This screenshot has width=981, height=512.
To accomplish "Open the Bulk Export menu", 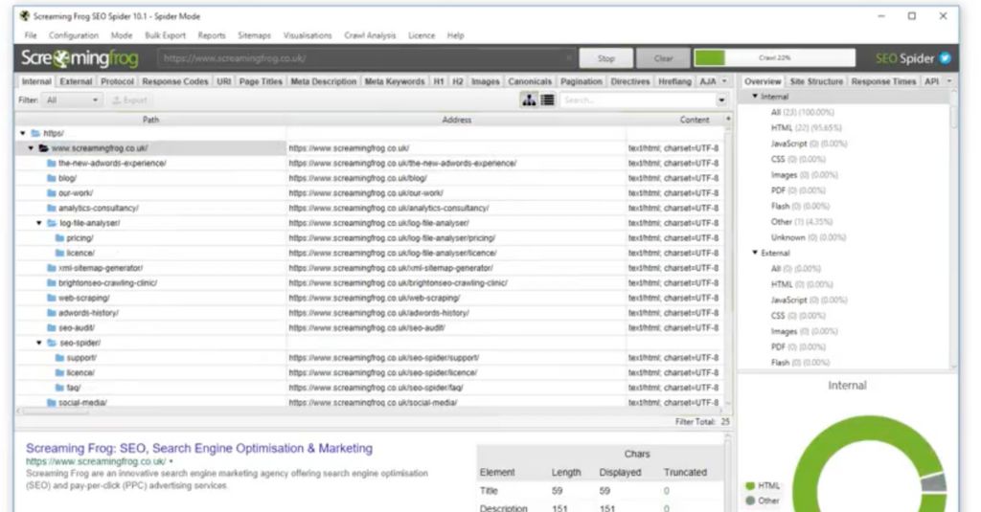I will click(165, 35).
